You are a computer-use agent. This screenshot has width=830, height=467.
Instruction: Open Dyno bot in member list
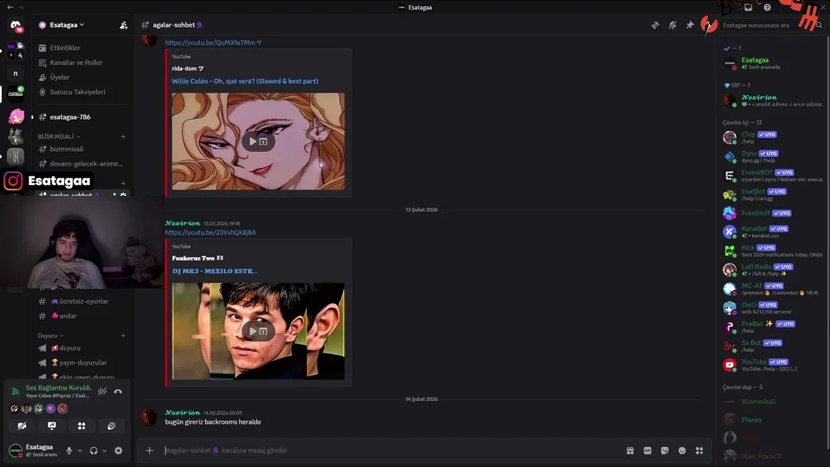[773, 157]
